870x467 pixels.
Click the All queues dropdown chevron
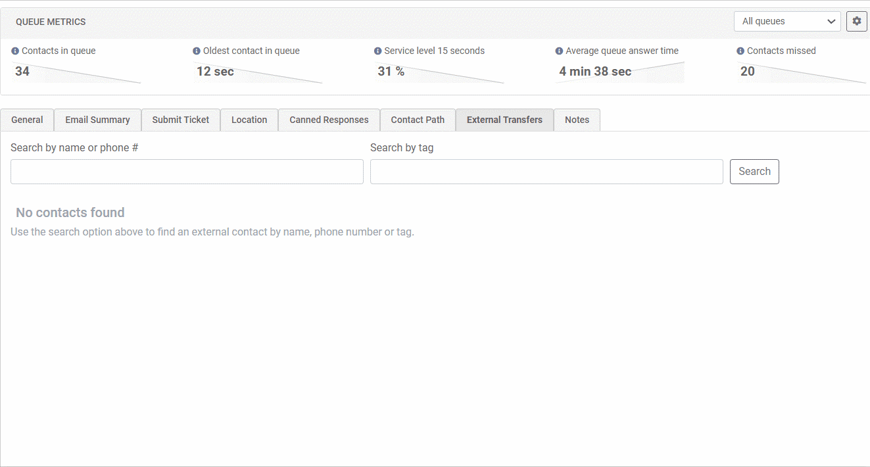coord(832,21)
